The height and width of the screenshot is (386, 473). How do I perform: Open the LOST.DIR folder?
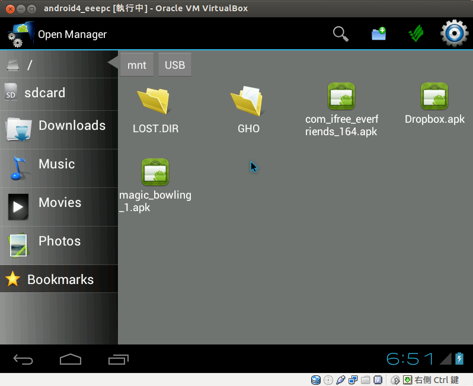coord(155,101)
